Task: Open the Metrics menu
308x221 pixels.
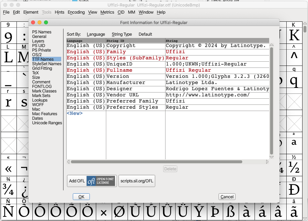Action: point(107,12)
